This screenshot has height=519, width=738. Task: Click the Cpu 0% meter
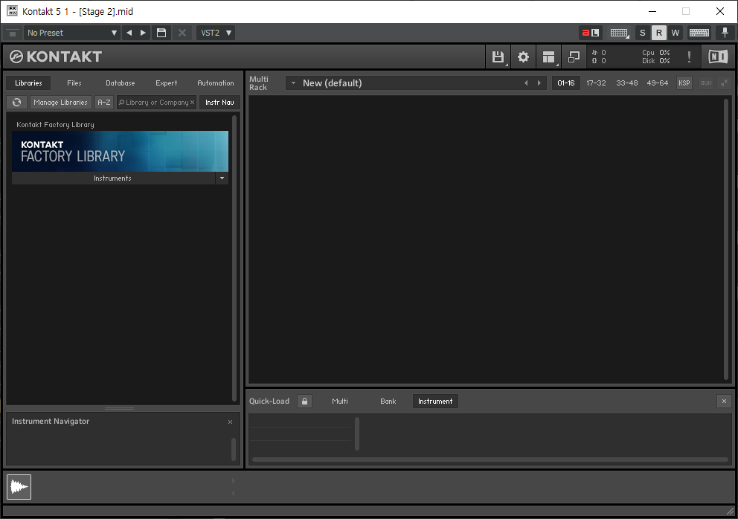click(655, 53)
